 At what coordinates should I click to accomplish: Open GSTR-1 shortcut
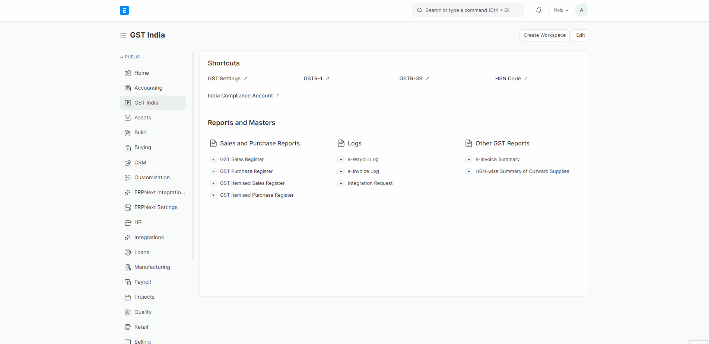(x=316, y=78)
